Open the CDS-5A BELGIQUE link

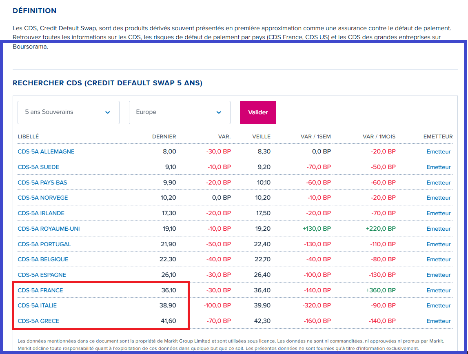(x=43, y=259)
